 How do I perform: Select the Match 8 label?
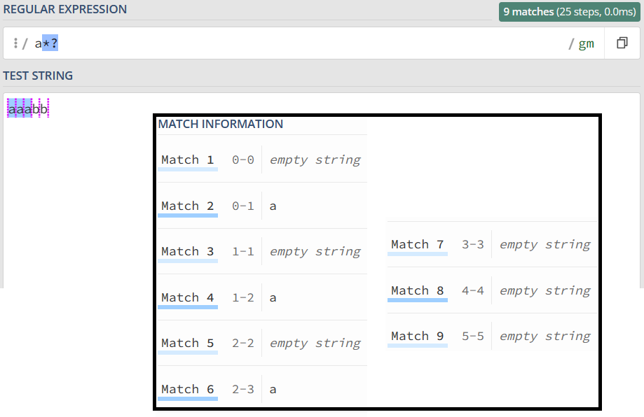(x=417, y=290)
